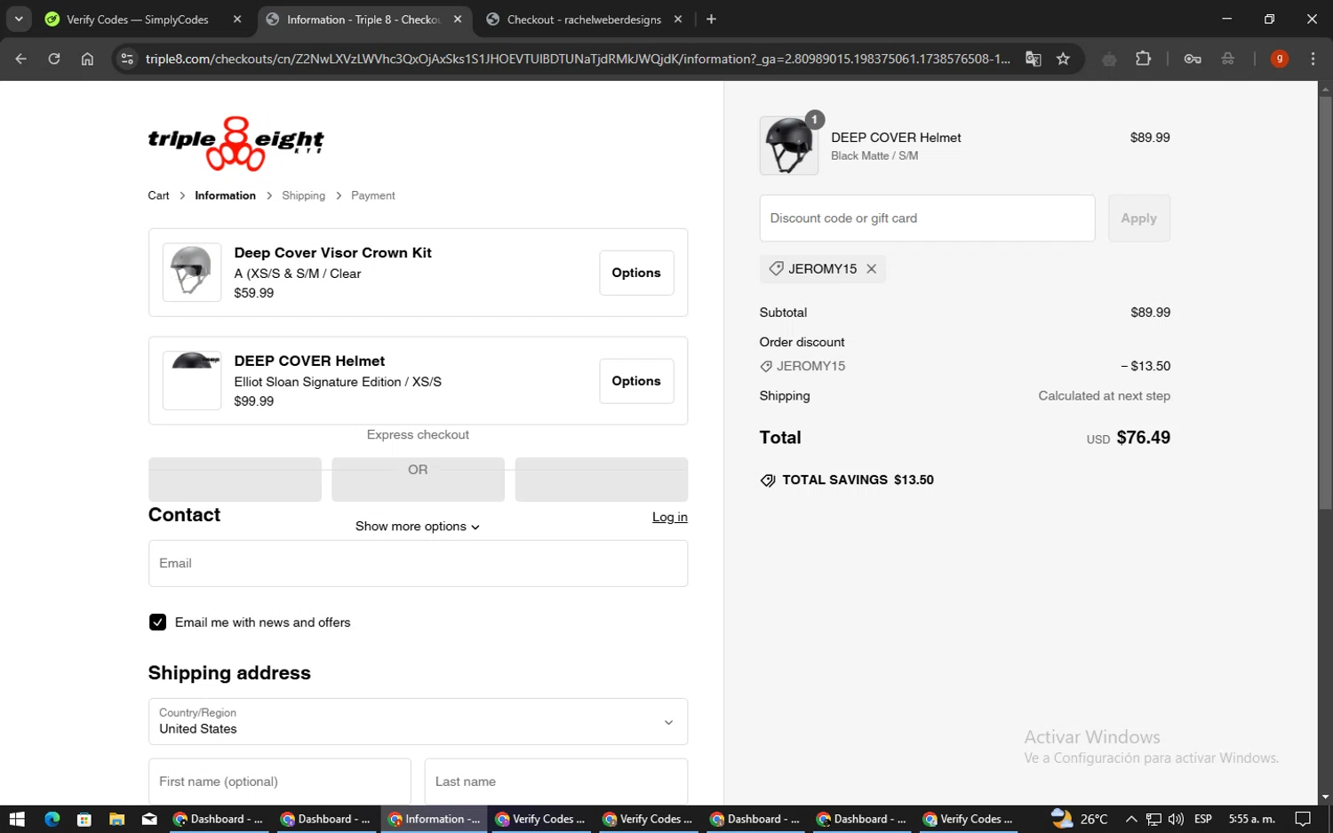Remove the JEROMY15 discount tag
Image resolution: width=1333 pixels, height=833 pixels.
click(871, 269)
